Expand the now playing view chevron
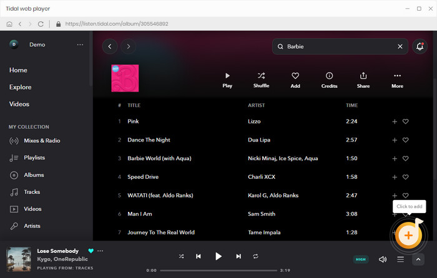The width and height of the screenshot is (437, 278). point(418,259)
